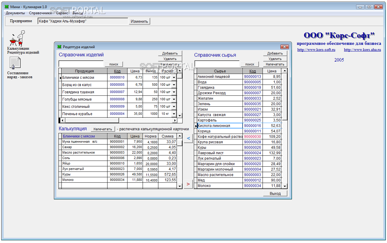This screenshot has height=243, width=387.
Task: Sort the products table by Код column
Action: (x=117, y=71)
